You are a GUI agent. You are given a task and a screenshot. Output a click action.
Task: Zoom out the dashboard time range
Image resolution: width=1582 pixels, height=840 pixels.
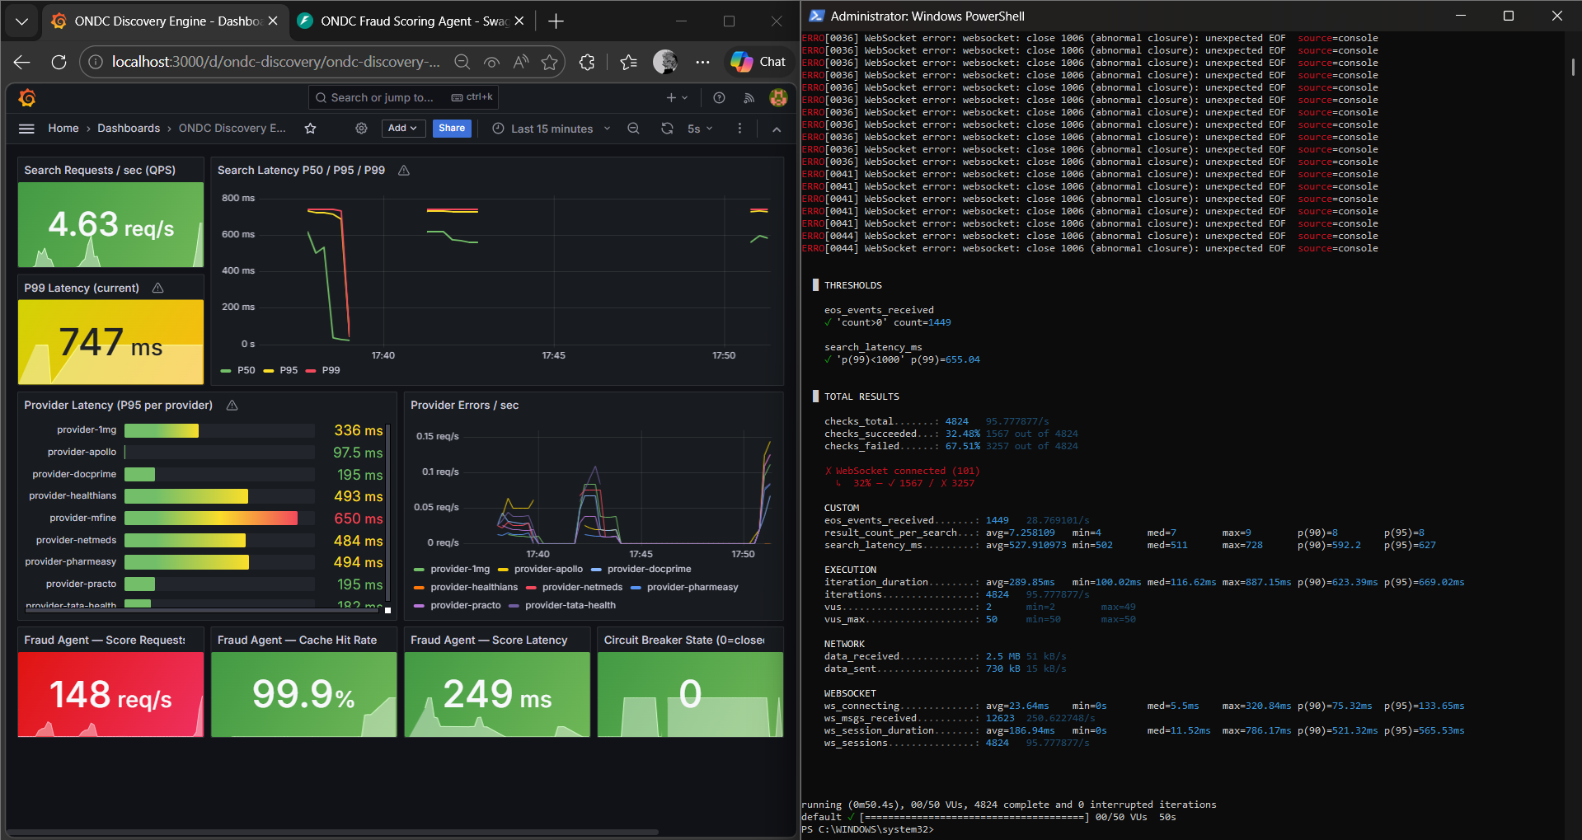(x=633, y=129)
